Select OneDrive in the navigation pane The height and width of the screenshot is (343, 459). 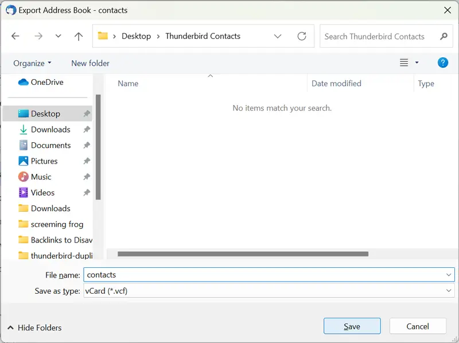click(x=46, y=82)
